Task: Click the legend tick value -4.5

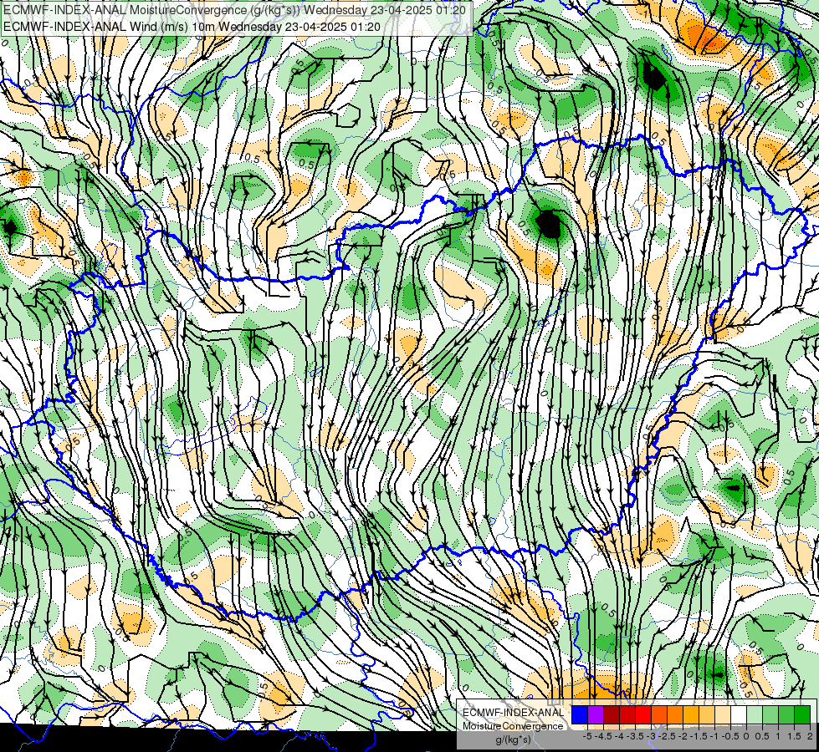Action: (603, 736)
